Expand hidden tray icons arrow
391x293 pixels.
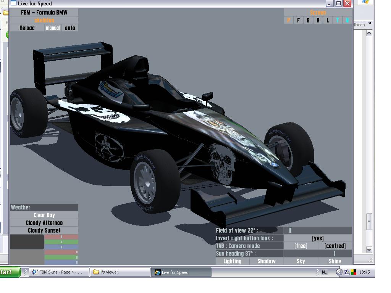[339, 272]
